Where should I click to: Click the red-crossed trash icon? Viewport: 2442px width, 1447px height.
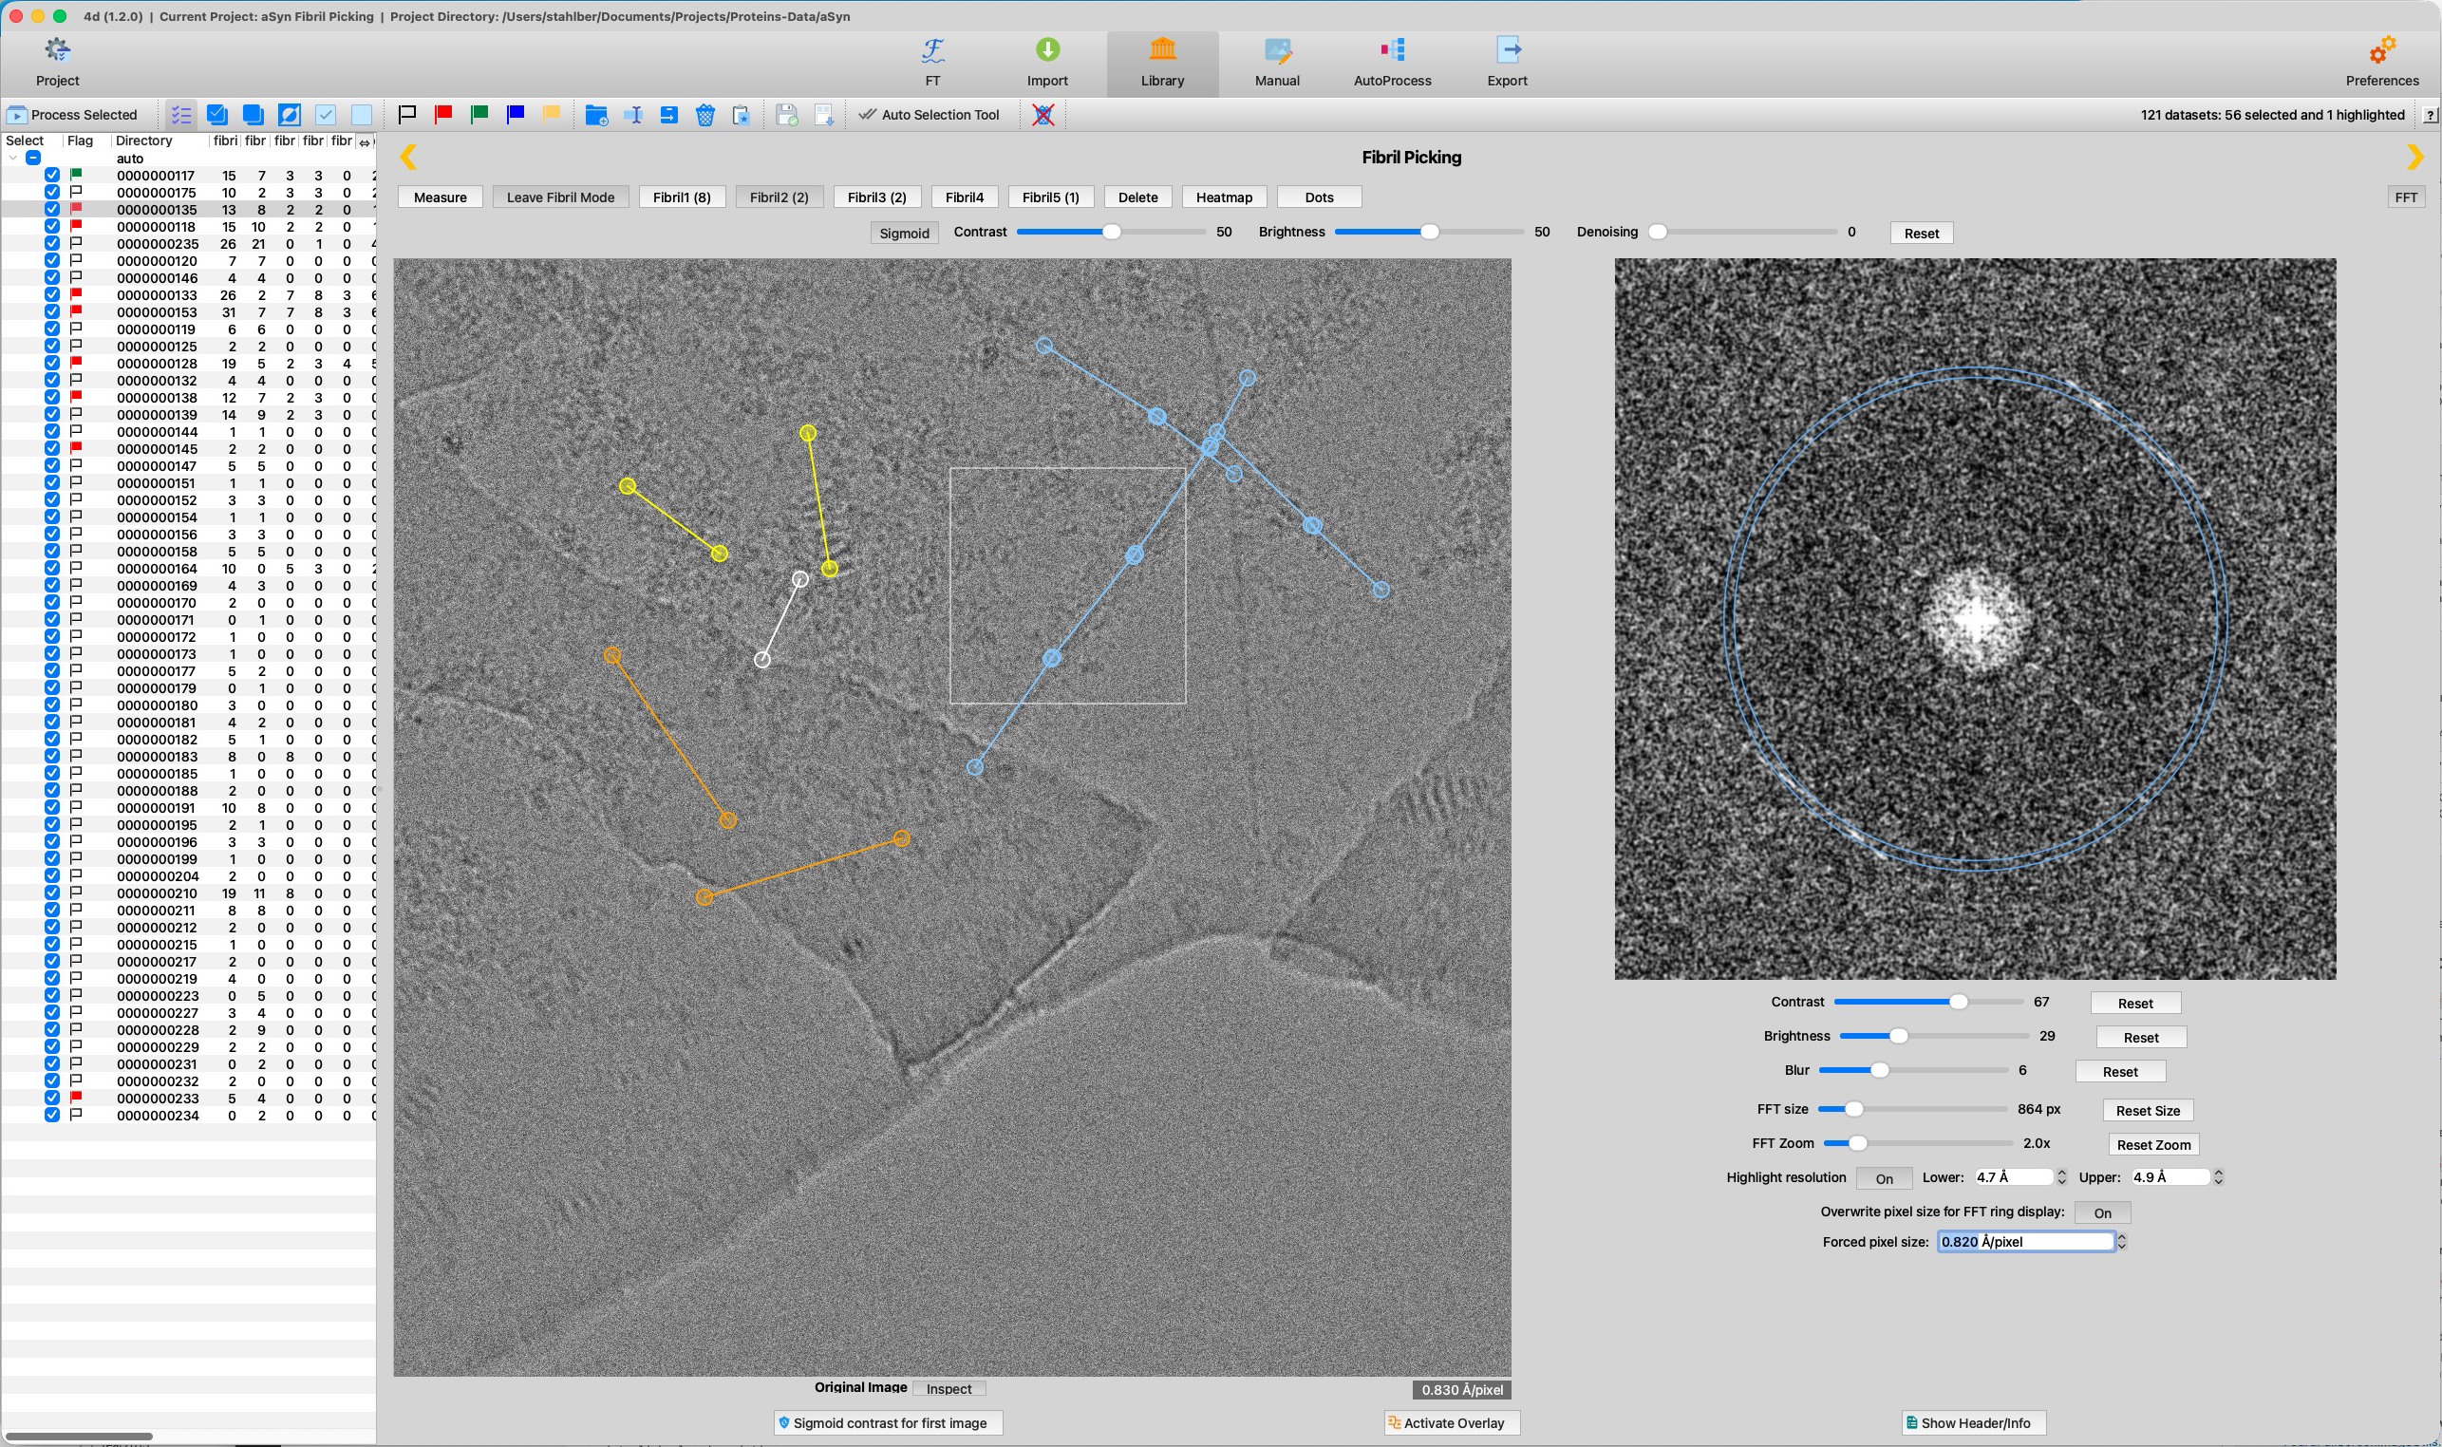point(1043,115)
